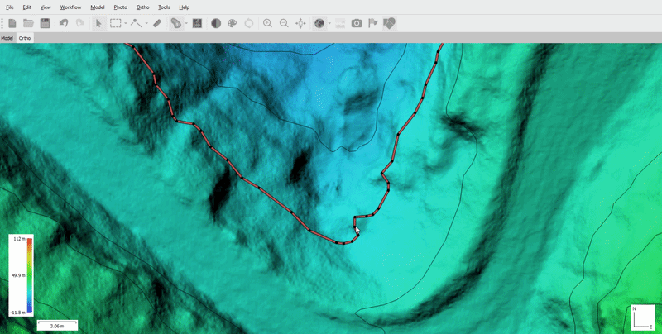This screenshot has width=662, height=334.
Task: Toggle the show shapes button
Action: click(390, 23)
